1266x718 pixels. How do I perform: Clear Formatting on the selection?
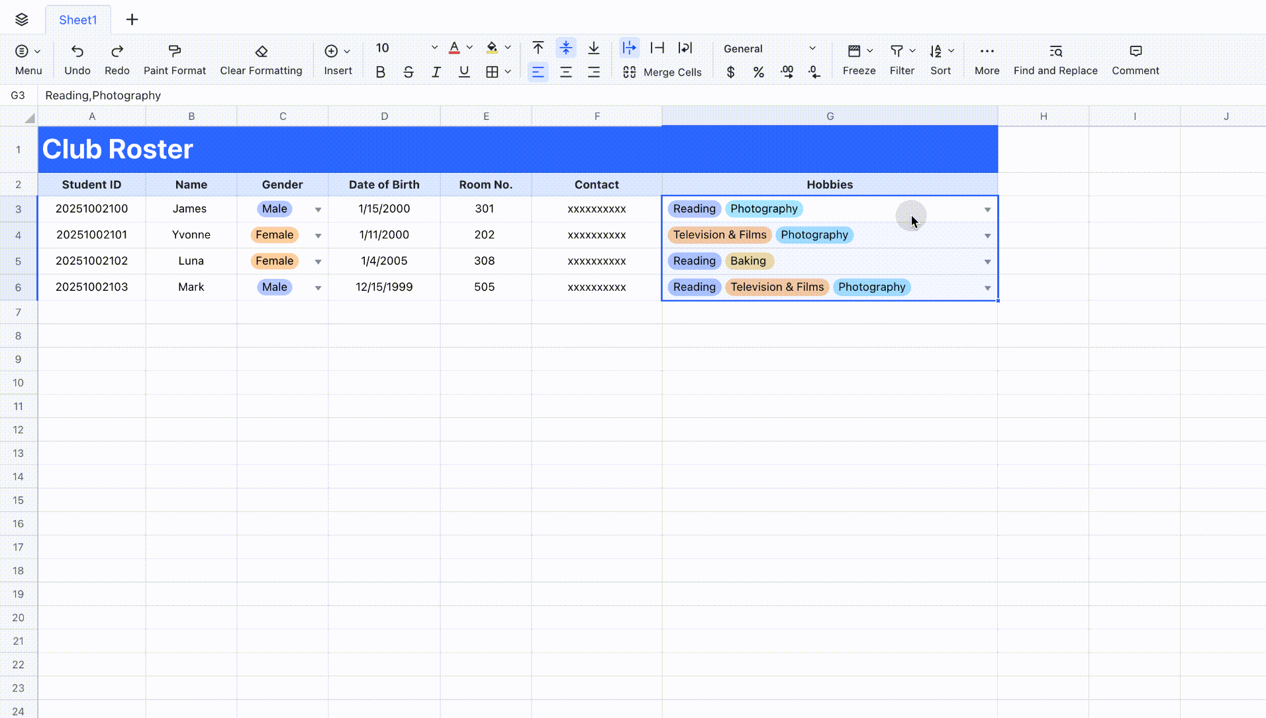point(261,59)
